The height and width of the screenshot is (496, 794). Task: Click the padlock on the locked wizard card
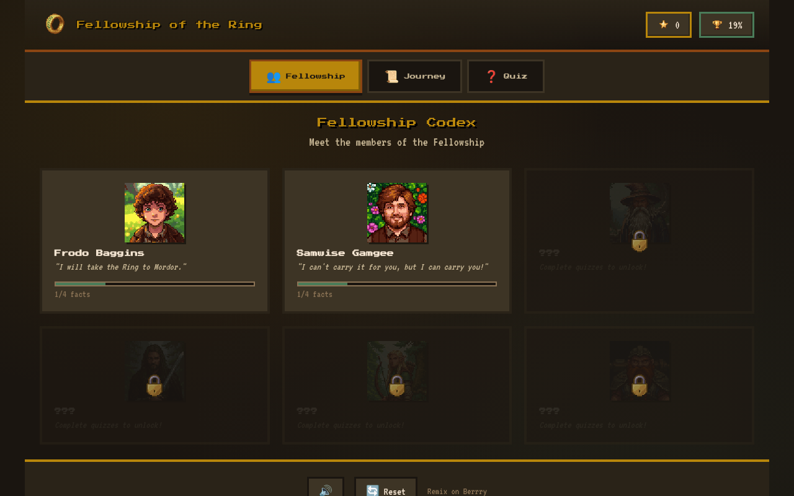click(x=640, y=241)
